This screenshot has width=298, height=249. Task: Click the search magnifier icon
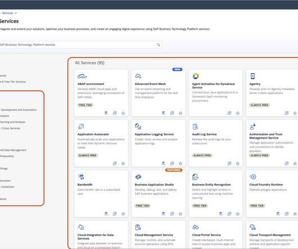point(159,45)
